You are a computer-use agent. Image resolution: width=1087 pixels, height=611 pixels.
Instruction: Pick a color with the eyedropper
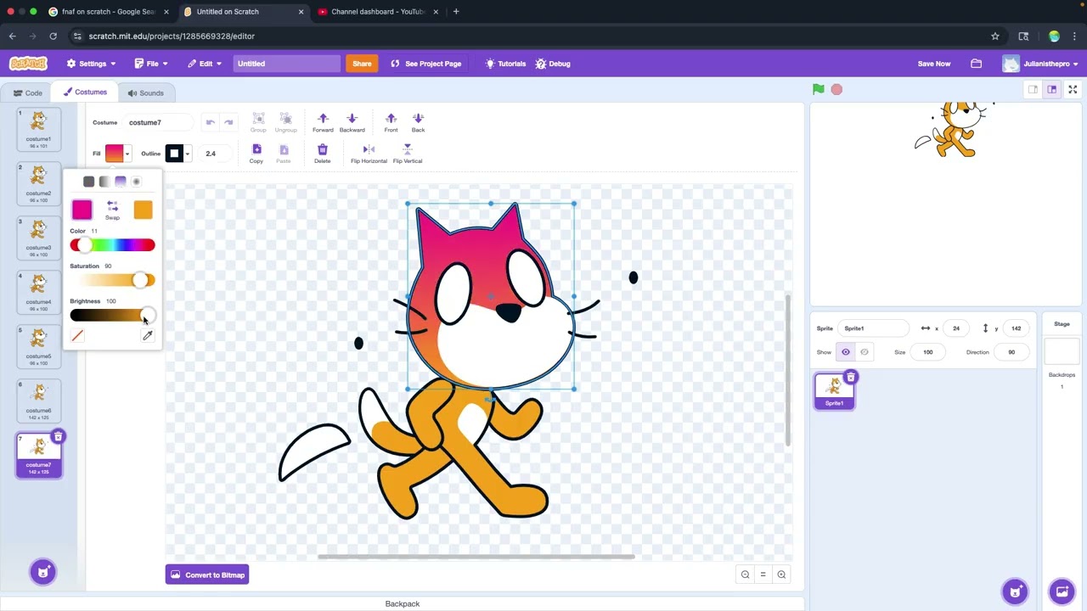click(147, 336)
